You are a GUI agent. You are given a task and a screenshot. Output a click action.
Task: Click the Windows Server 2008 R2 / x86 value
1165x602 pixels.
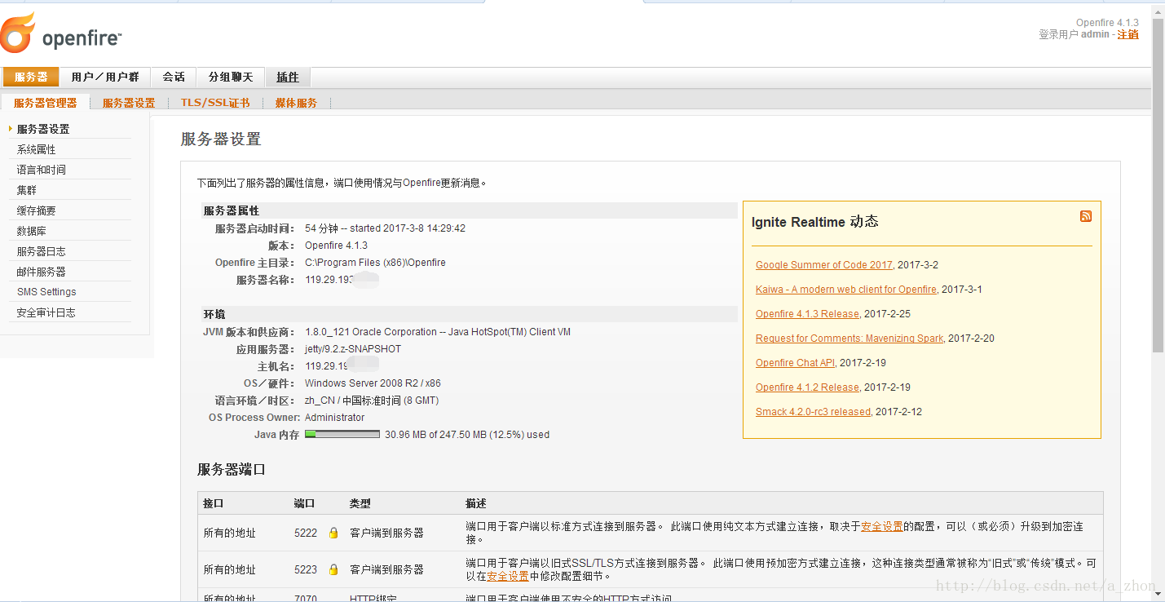(x=373, y=383)
